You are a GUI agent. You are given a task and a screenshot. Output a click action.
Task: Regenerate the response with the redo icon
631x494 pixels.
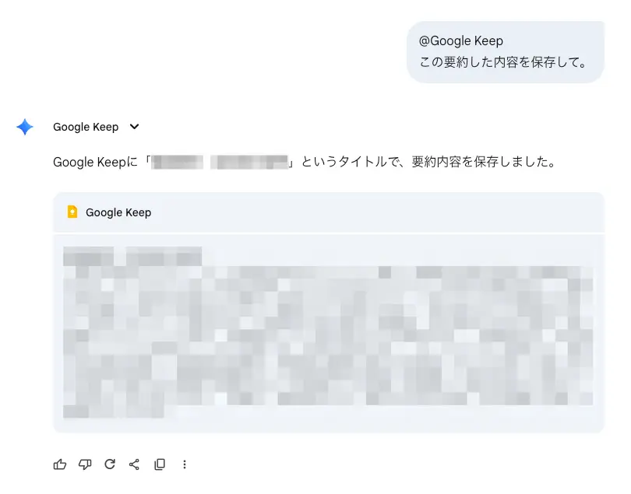click(x=110, y=464)
